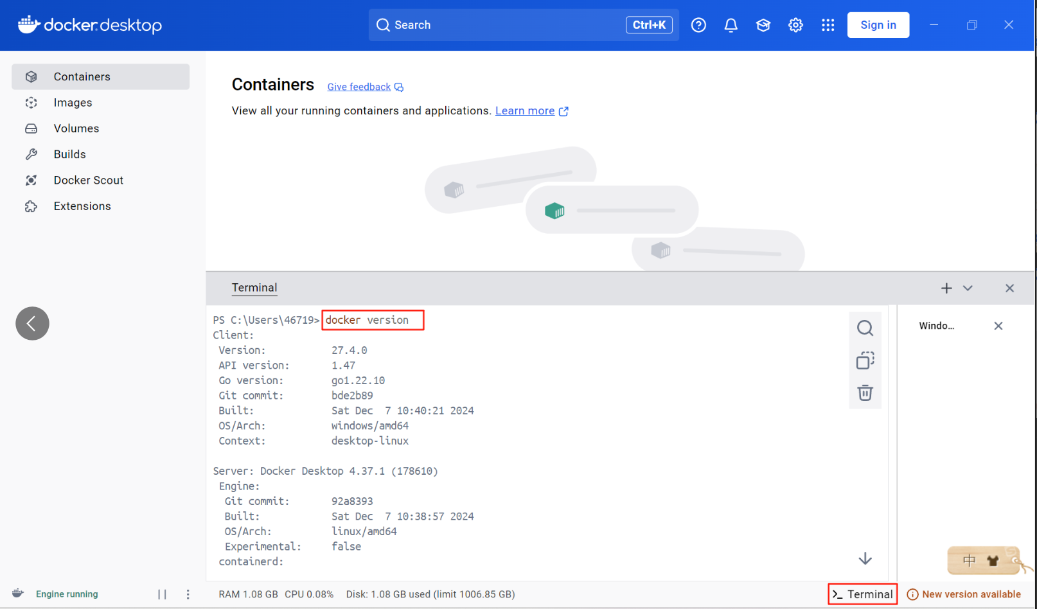Screen dimensions: 1037x609
Task: Click the Engine running status text
Action: click(67, 594)
